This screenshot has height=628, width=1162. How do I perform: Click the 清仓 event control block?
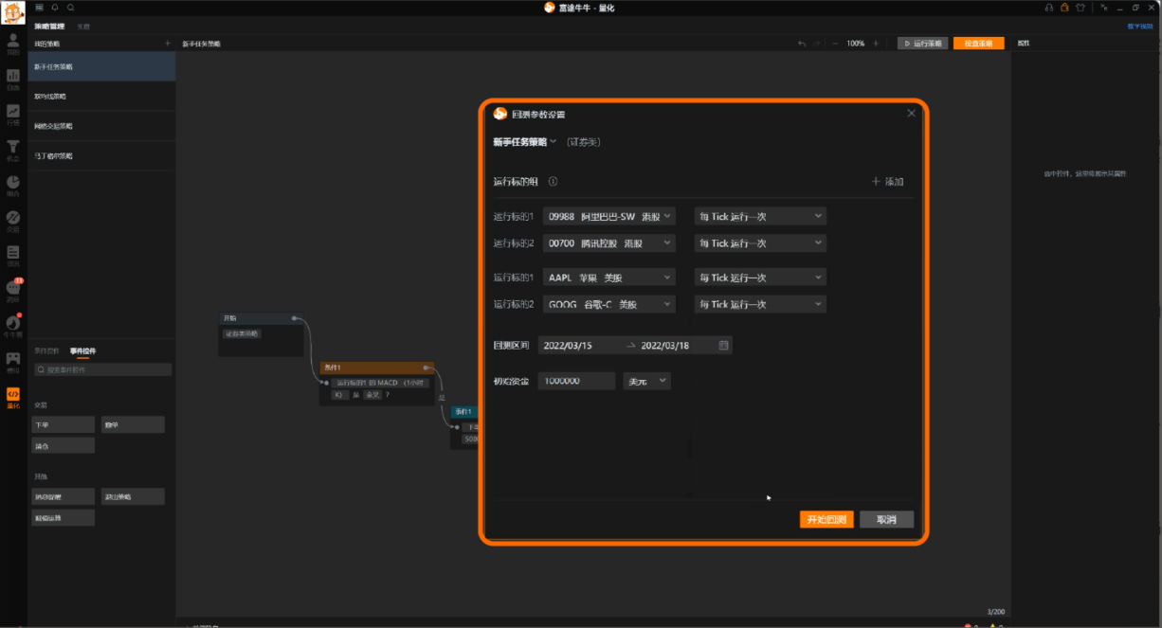64,445
